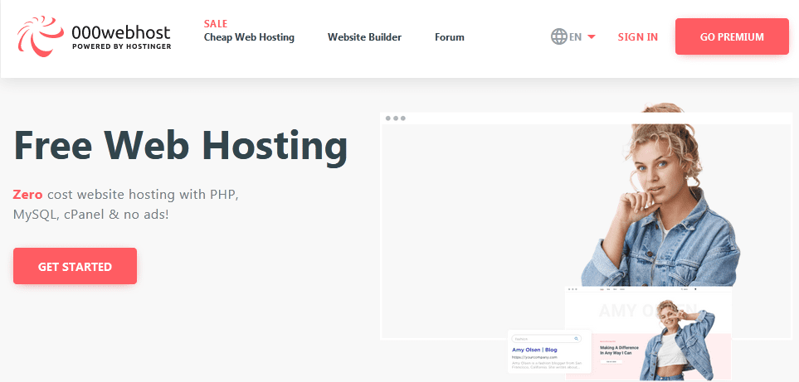Click the red word Zero
The width and height of the screenshot is (799, 382).
[x=27, y=194]
